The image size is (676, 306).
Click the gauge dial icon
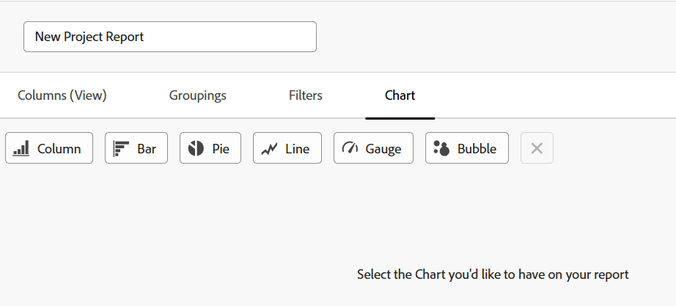(350, 148)
